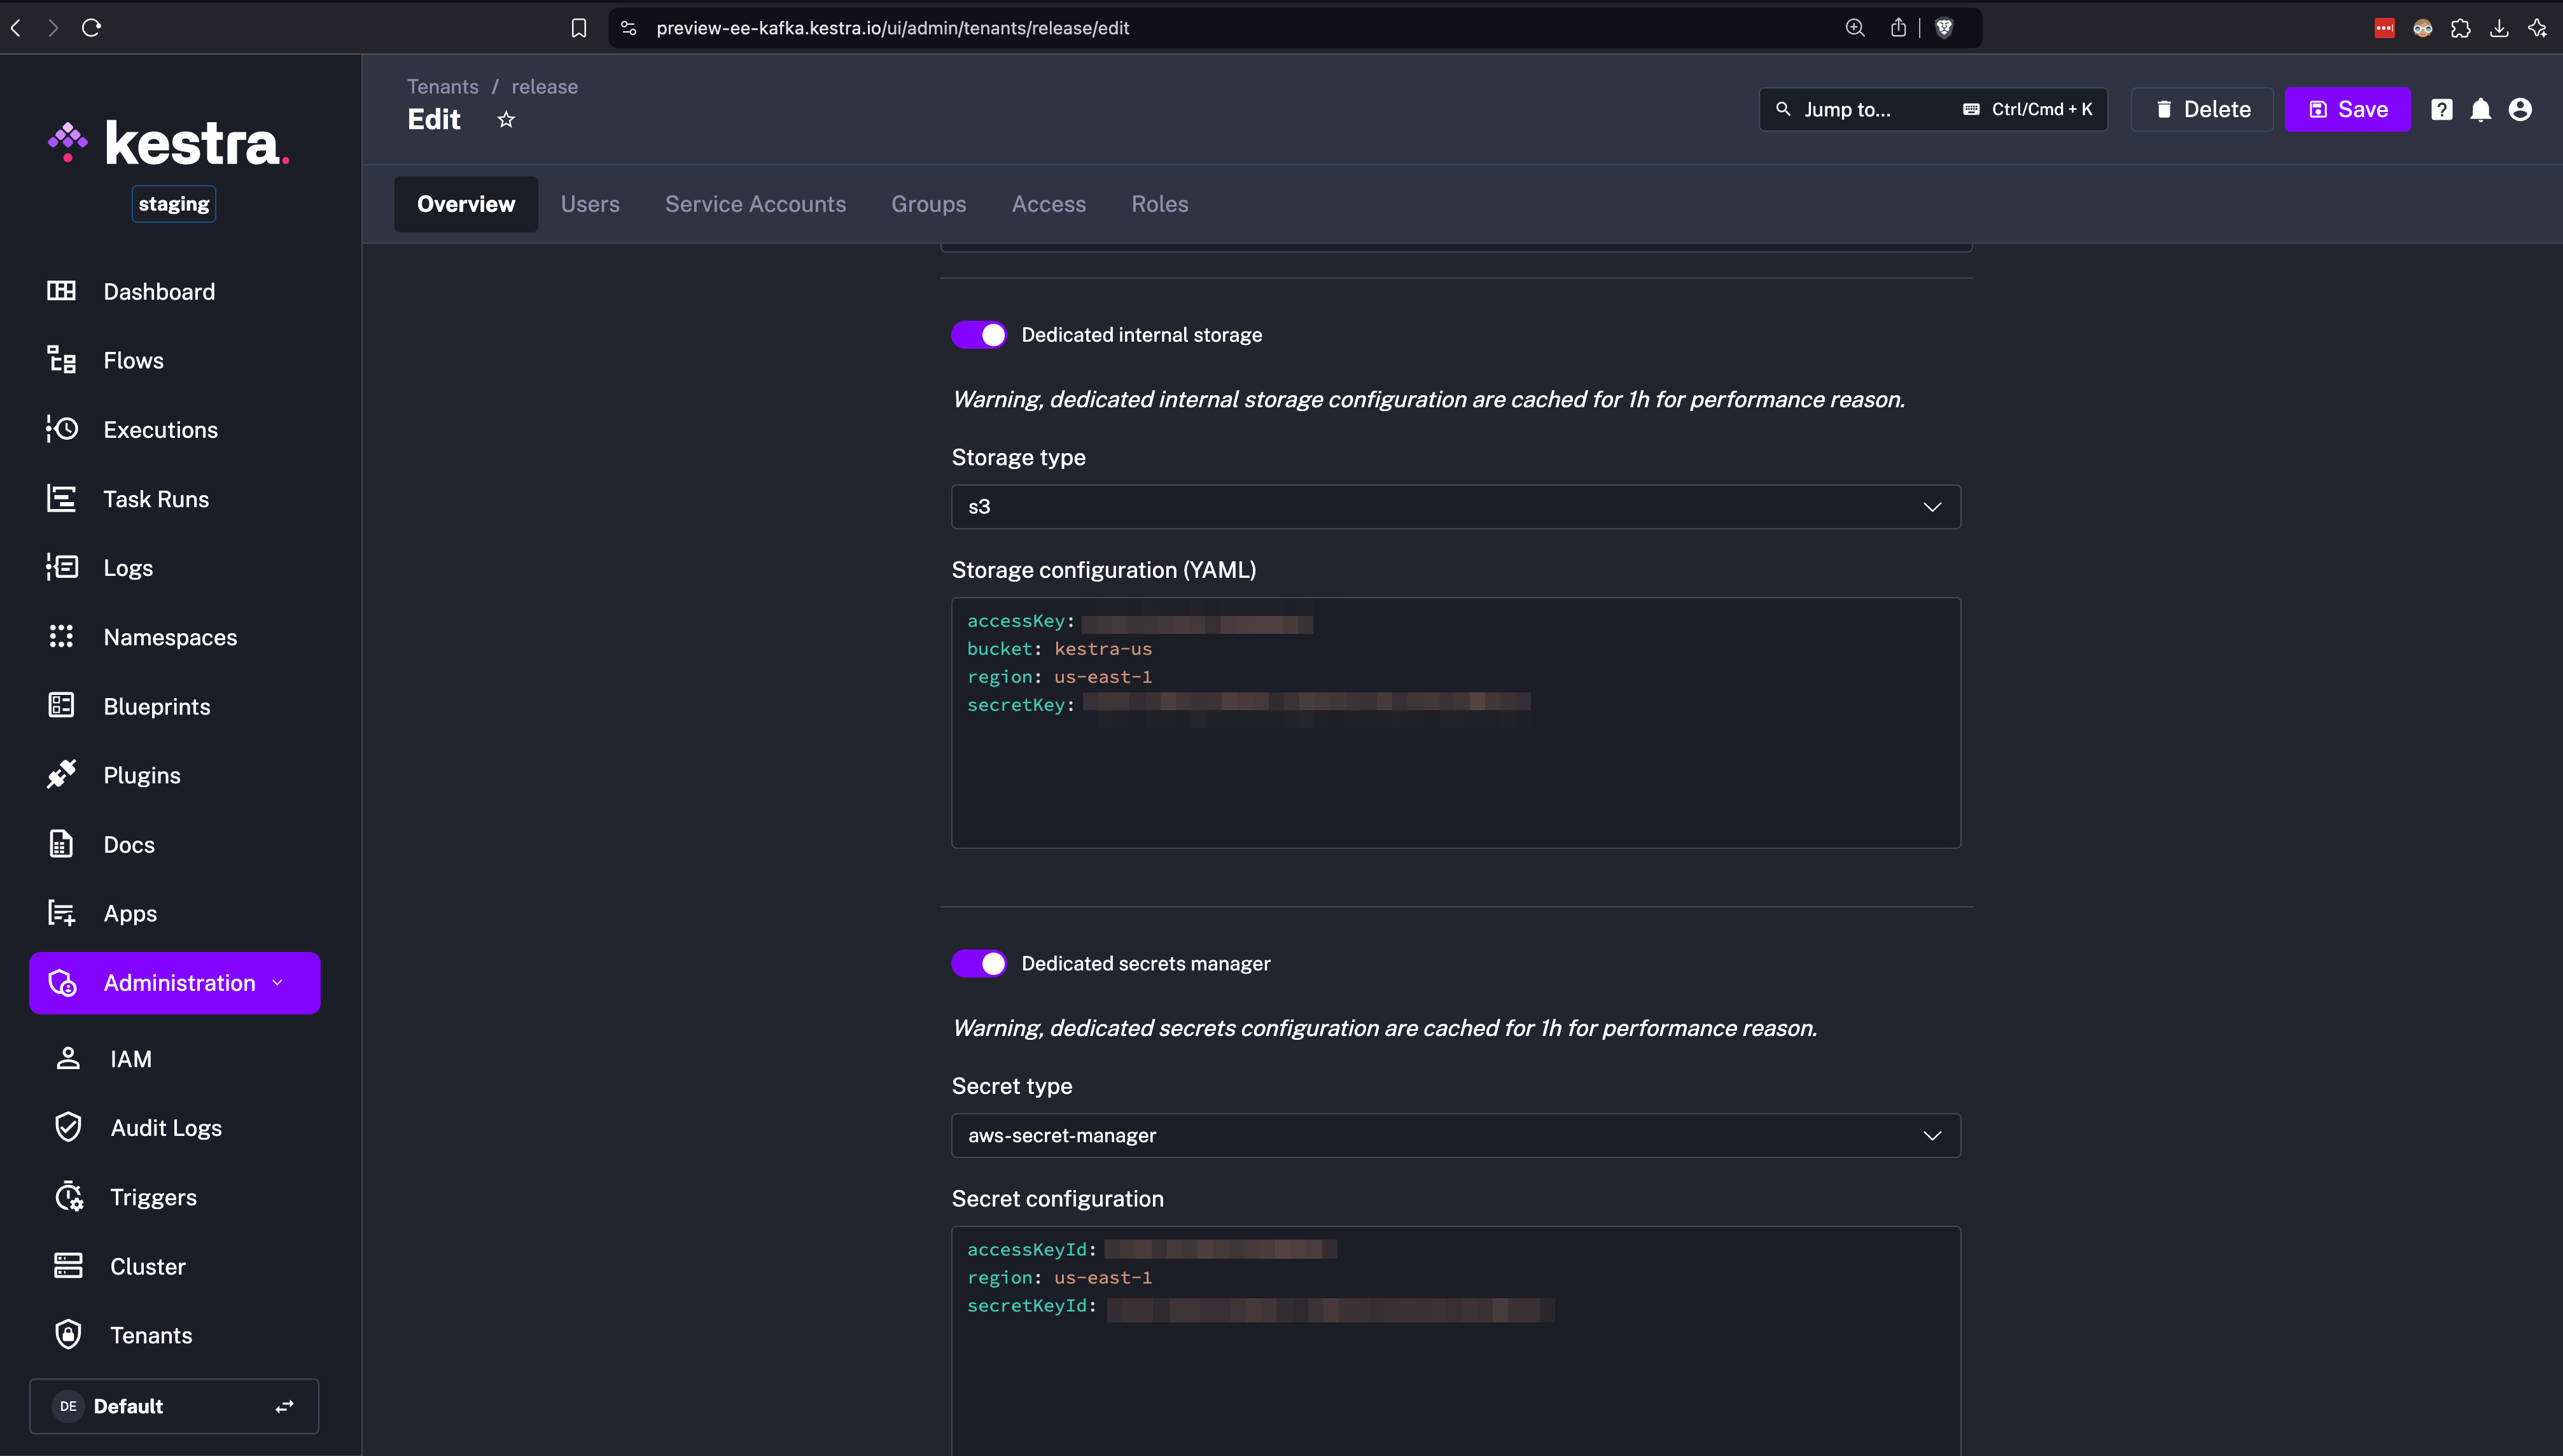Expand the Storage type s3 dropdown
2563x1456 pixels.
(x=1455, y=507)
